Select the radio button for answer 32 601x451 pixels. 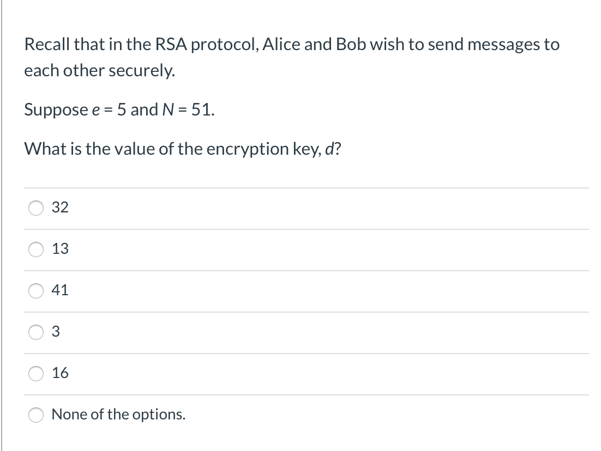35,208
